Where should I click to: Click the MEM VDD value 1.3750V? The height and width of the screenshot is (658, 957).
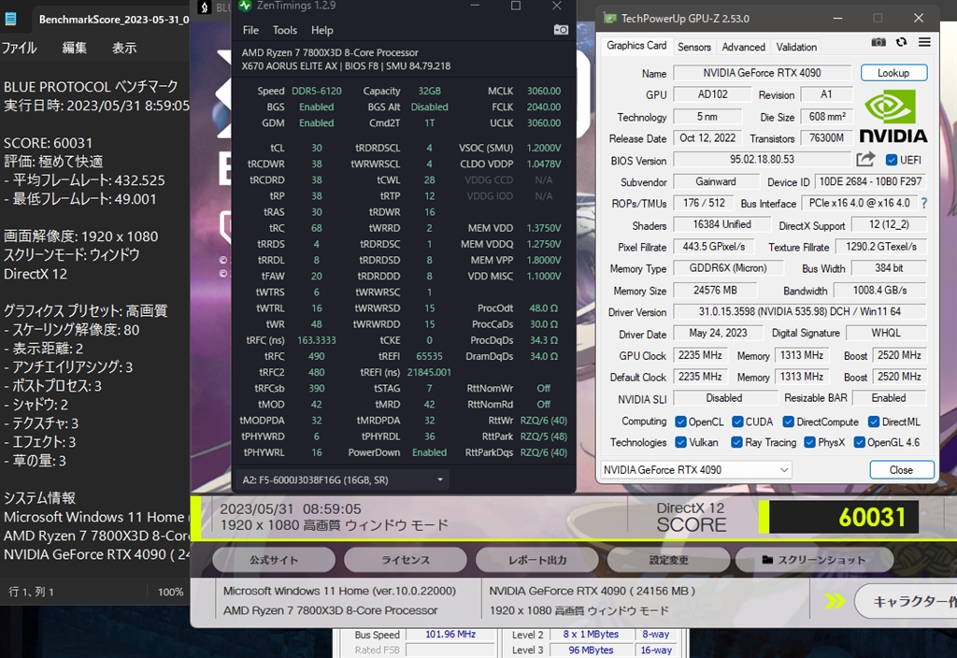(543, 228)
